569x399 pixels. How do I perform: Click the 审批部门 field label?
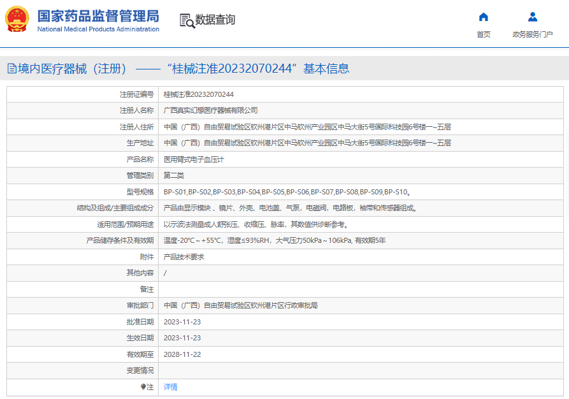tap(140, 305)
